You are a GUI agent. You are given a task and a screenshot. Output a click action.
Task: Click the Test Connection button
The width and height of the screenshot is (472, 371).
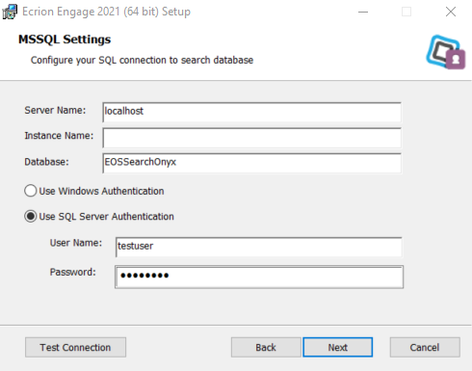[75, 347]
